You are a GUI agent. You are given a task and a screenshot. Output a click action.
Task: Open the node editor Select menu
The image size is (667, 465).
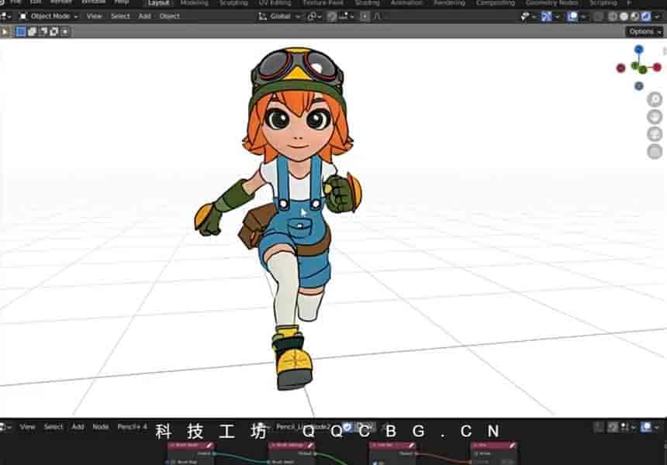[54, 426]
